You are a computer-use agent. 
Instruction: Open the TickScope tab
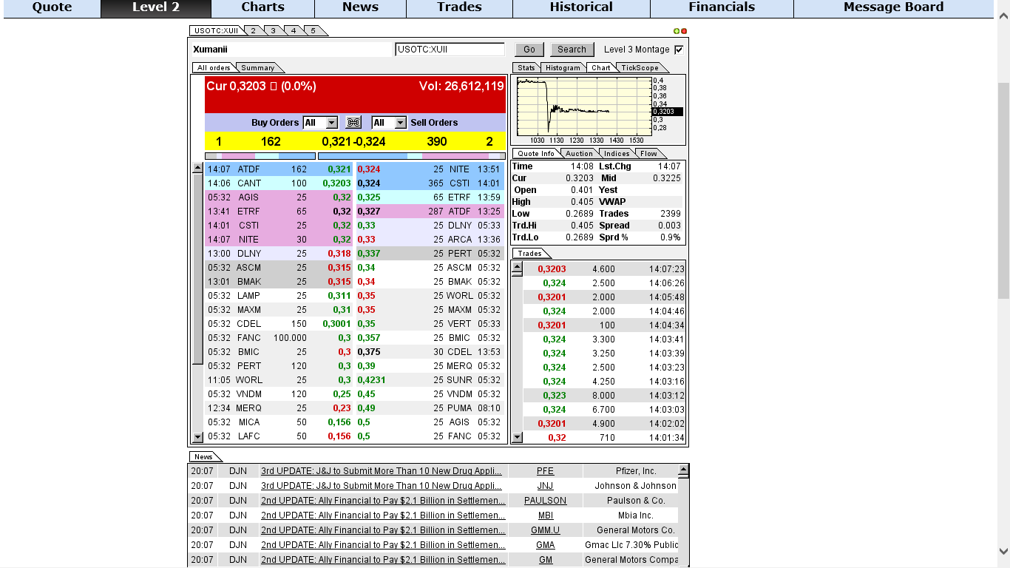640,67
